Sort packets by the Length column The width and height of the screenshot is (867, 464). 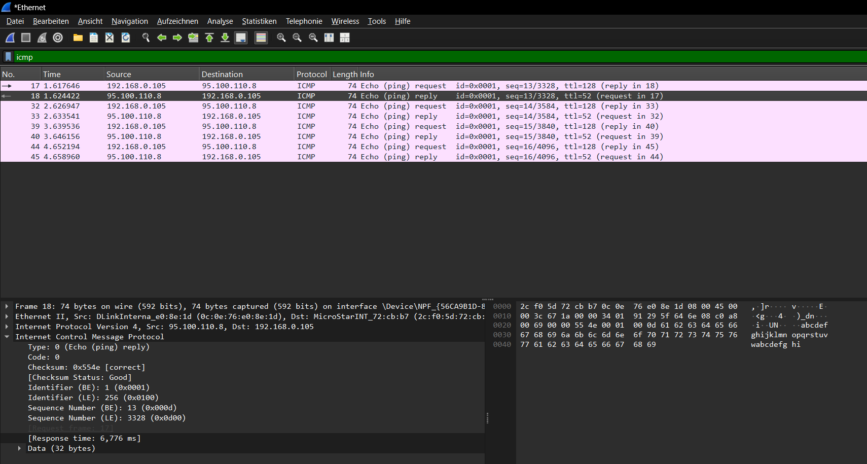click(x=345, y=74)
